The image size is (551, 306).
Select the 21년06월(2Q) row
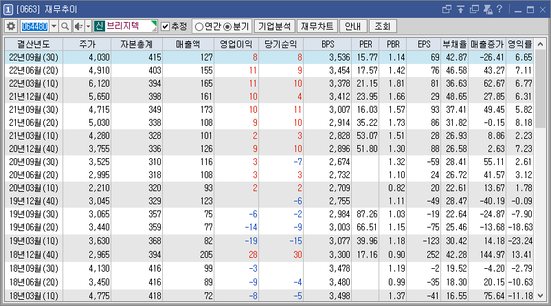[x=269, y=122]
